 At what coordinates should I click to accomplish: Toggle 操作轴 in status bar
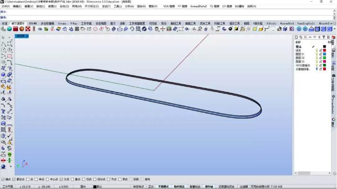pyautogui.click(x=209, y=187)
